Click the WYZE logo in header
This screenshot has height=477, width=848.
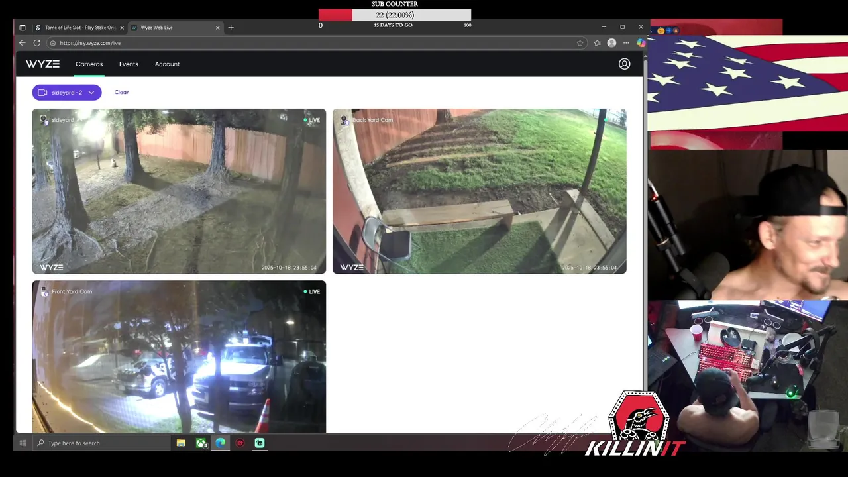tap(42, 64)
